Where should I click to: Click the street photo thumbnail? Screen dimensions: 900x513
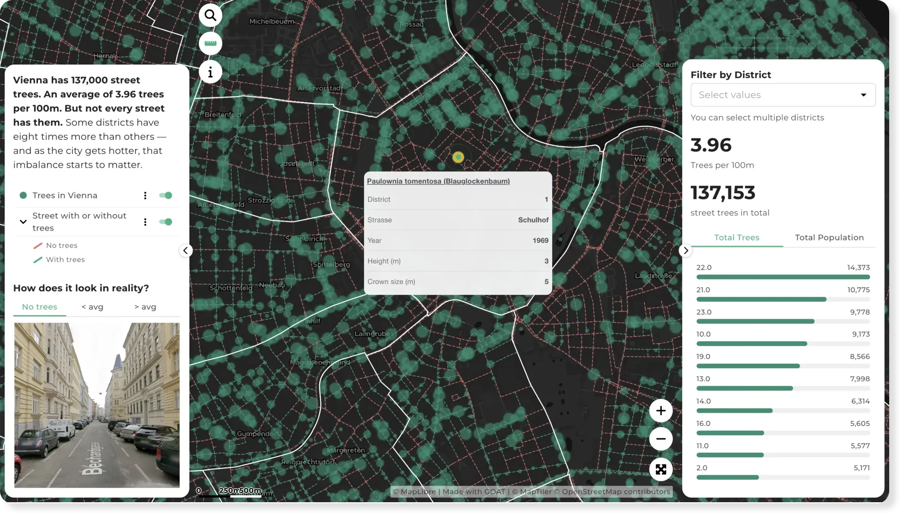(97, 405)
